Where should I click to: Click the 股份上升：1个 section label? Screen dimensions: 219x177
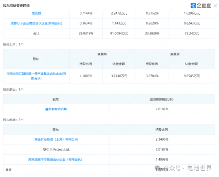(13, 44)
